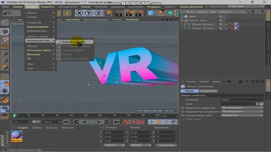Click the material tag on Объект МоТекст 1
The width and height of the screenshot is (271, 152).
(236, 28)
